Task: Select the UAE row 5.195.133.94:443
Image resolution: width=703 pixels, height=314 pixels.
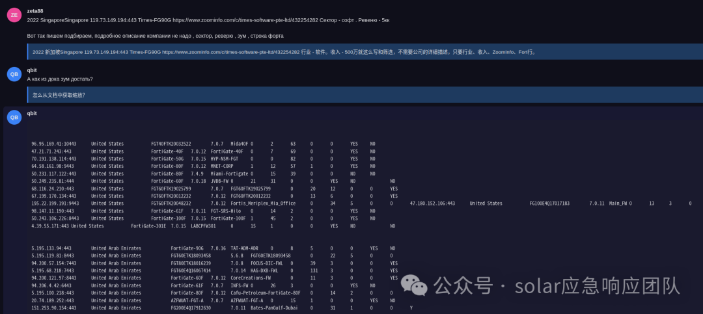Action: point(214,248)
